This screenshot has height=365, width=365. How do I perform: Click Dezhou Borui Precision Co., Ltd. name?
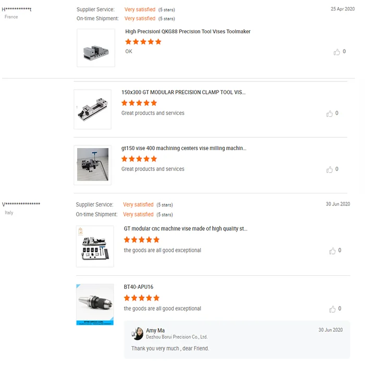tap(176, 337)
